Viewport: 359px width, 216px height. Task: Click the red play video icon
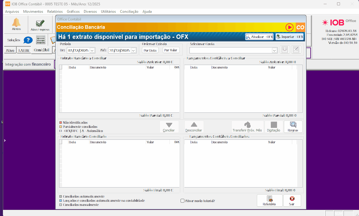(x=289, y=27)
